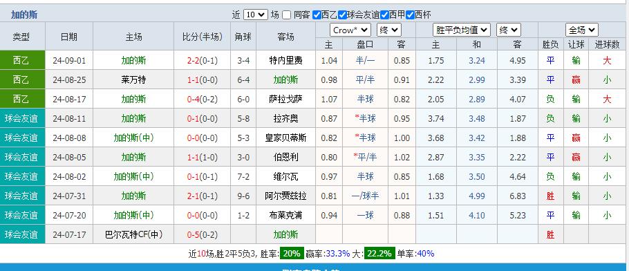Click average home odds 3.74

(x=435, y=118)
